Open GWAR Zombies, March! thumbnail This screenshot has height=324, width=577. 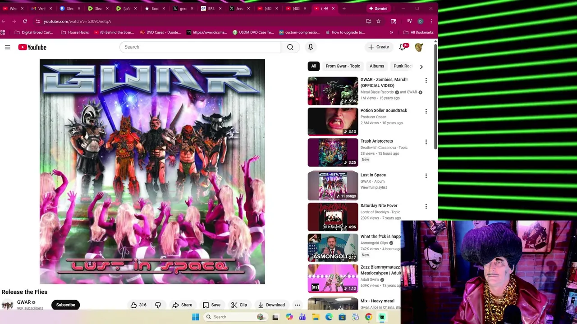click(x=333, y=91)
